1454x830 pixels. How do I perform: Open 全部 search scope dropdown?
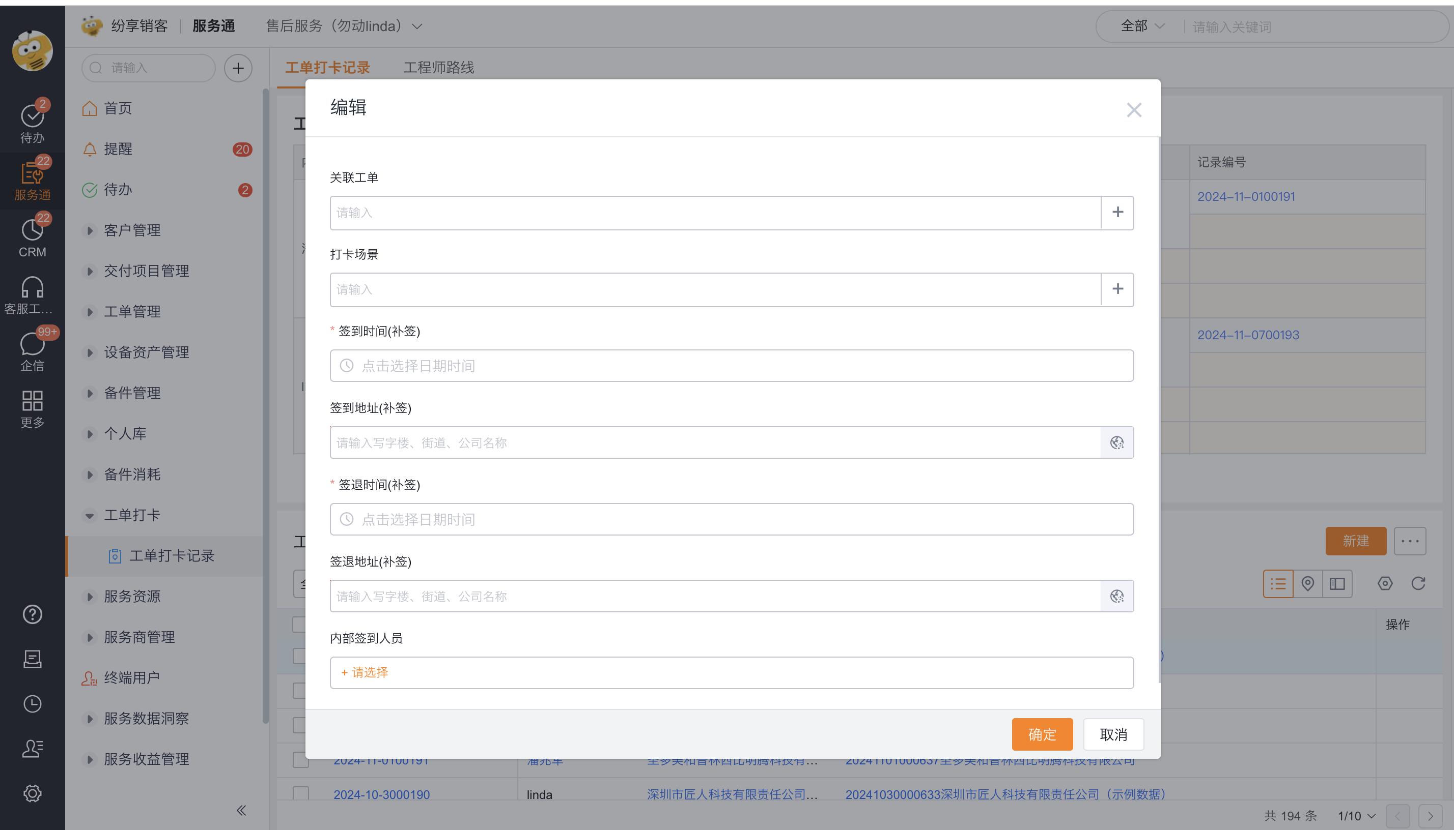(1142, 26)
